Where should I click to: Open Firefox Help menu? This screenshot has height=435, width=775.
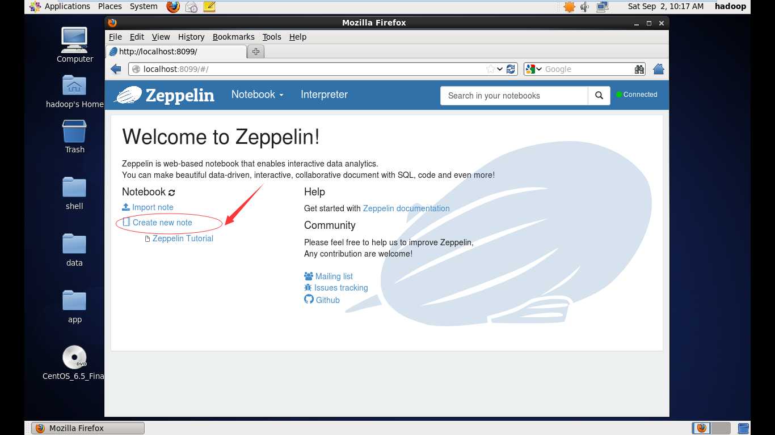coord(298,37)
